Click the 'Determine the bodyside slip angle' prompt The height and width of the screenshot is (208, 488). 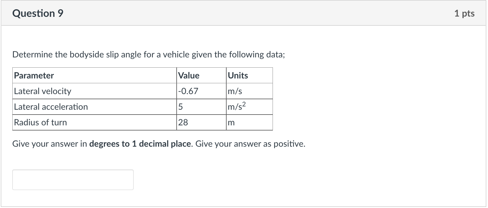pyautogui.click(x=149, y=55)
